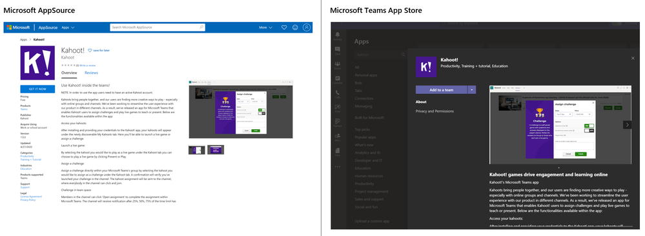Open the Training + Tutorial category link

pyautogui.click(x=30, y=159)
